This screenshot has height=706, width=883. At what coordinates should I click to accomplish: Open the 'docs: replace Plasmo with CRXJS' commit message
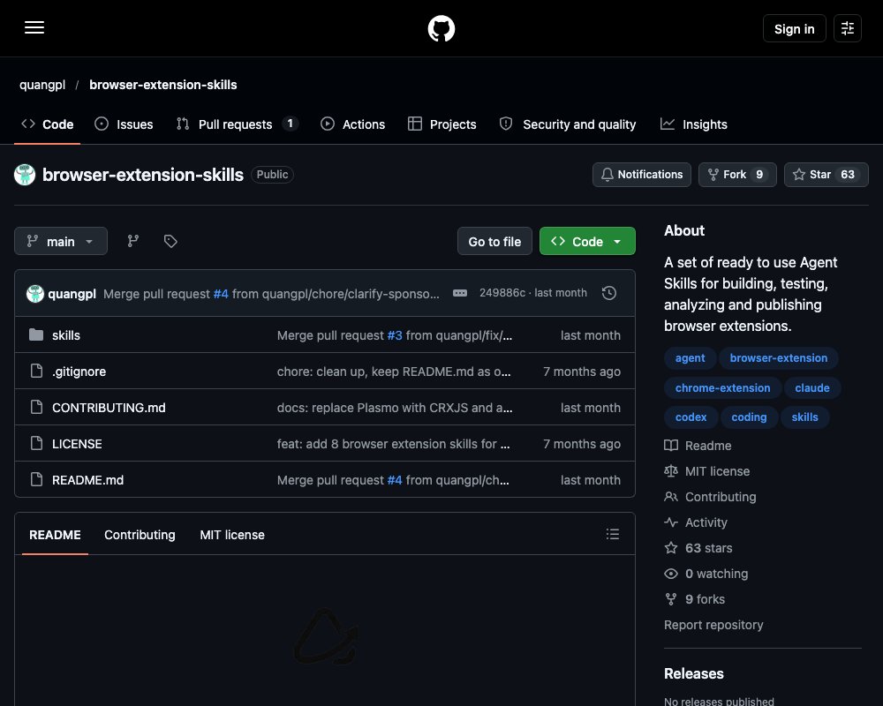tap(394, 407)
